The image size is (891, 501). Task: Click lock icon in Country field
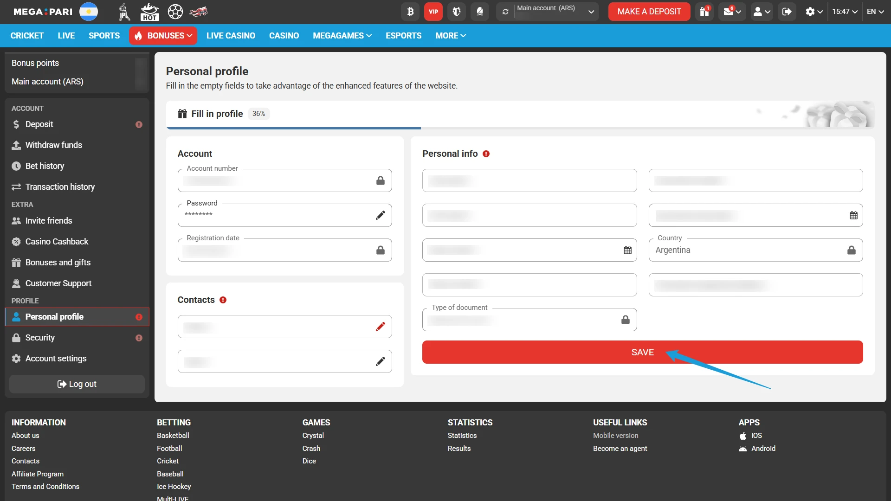[x=851, y=250]
